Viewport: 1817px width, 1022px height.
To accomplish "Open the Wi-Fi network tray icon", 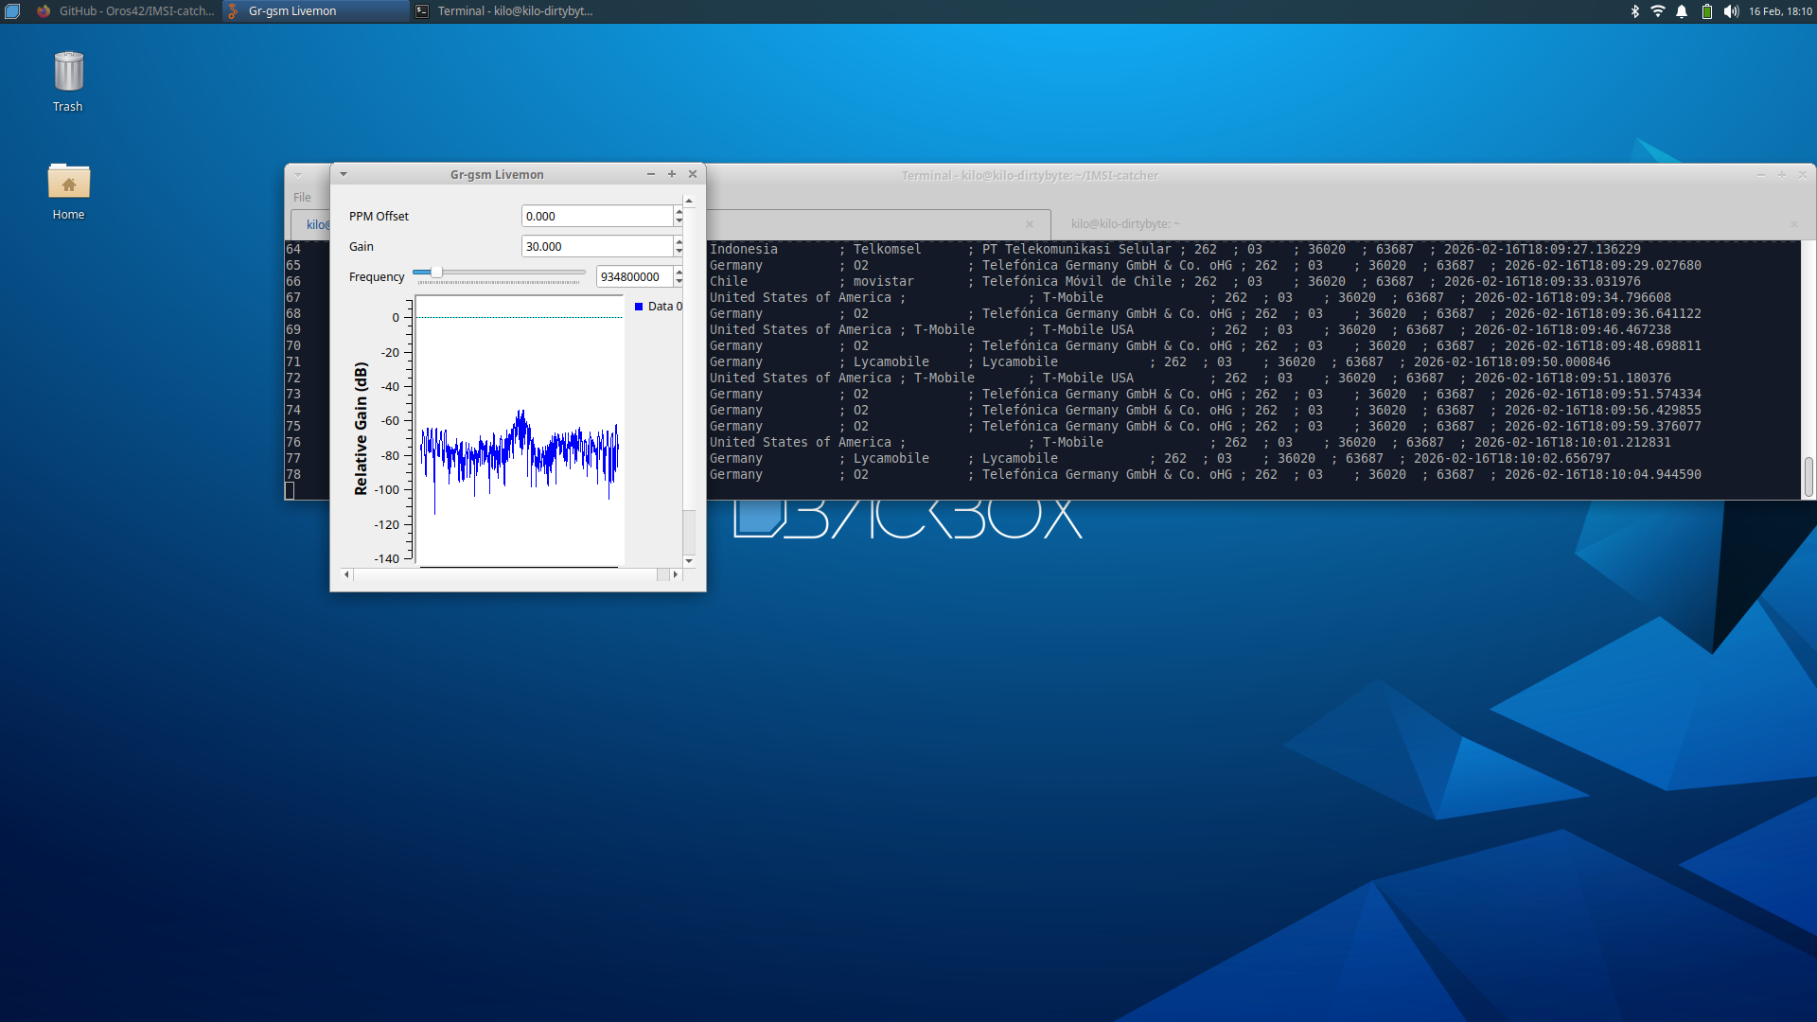I will (1658, 11).
